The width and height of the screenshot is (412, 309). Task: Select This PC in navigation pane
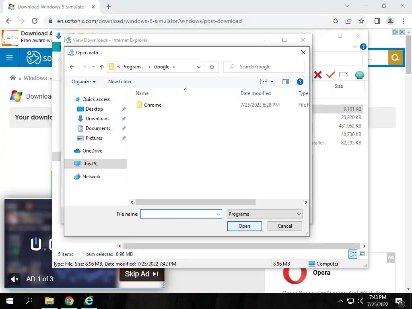click(x=96, y=164)
